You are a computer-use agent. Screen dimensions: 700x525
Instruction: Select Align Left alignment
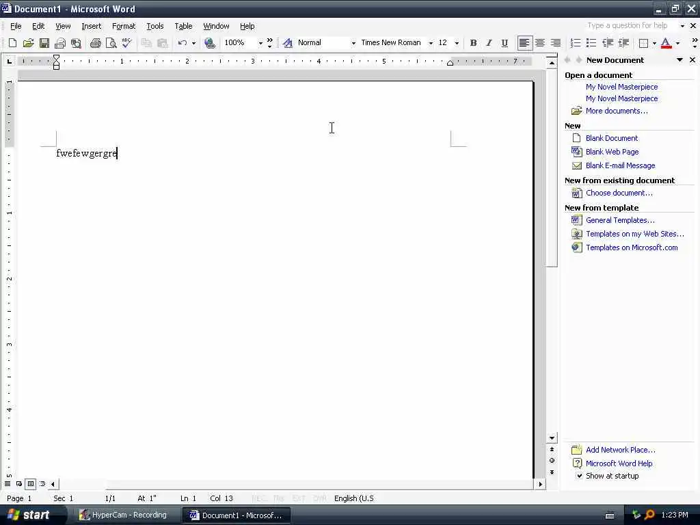(x=524, y=43)
